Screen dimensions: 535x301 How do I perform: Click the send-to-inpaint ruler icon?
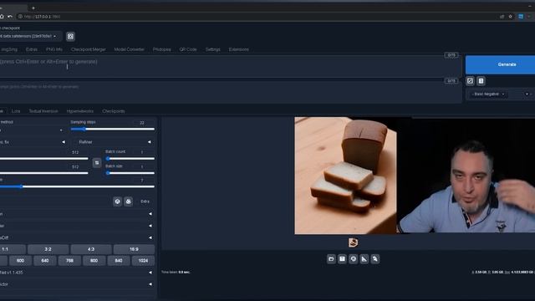click(364, 259)
